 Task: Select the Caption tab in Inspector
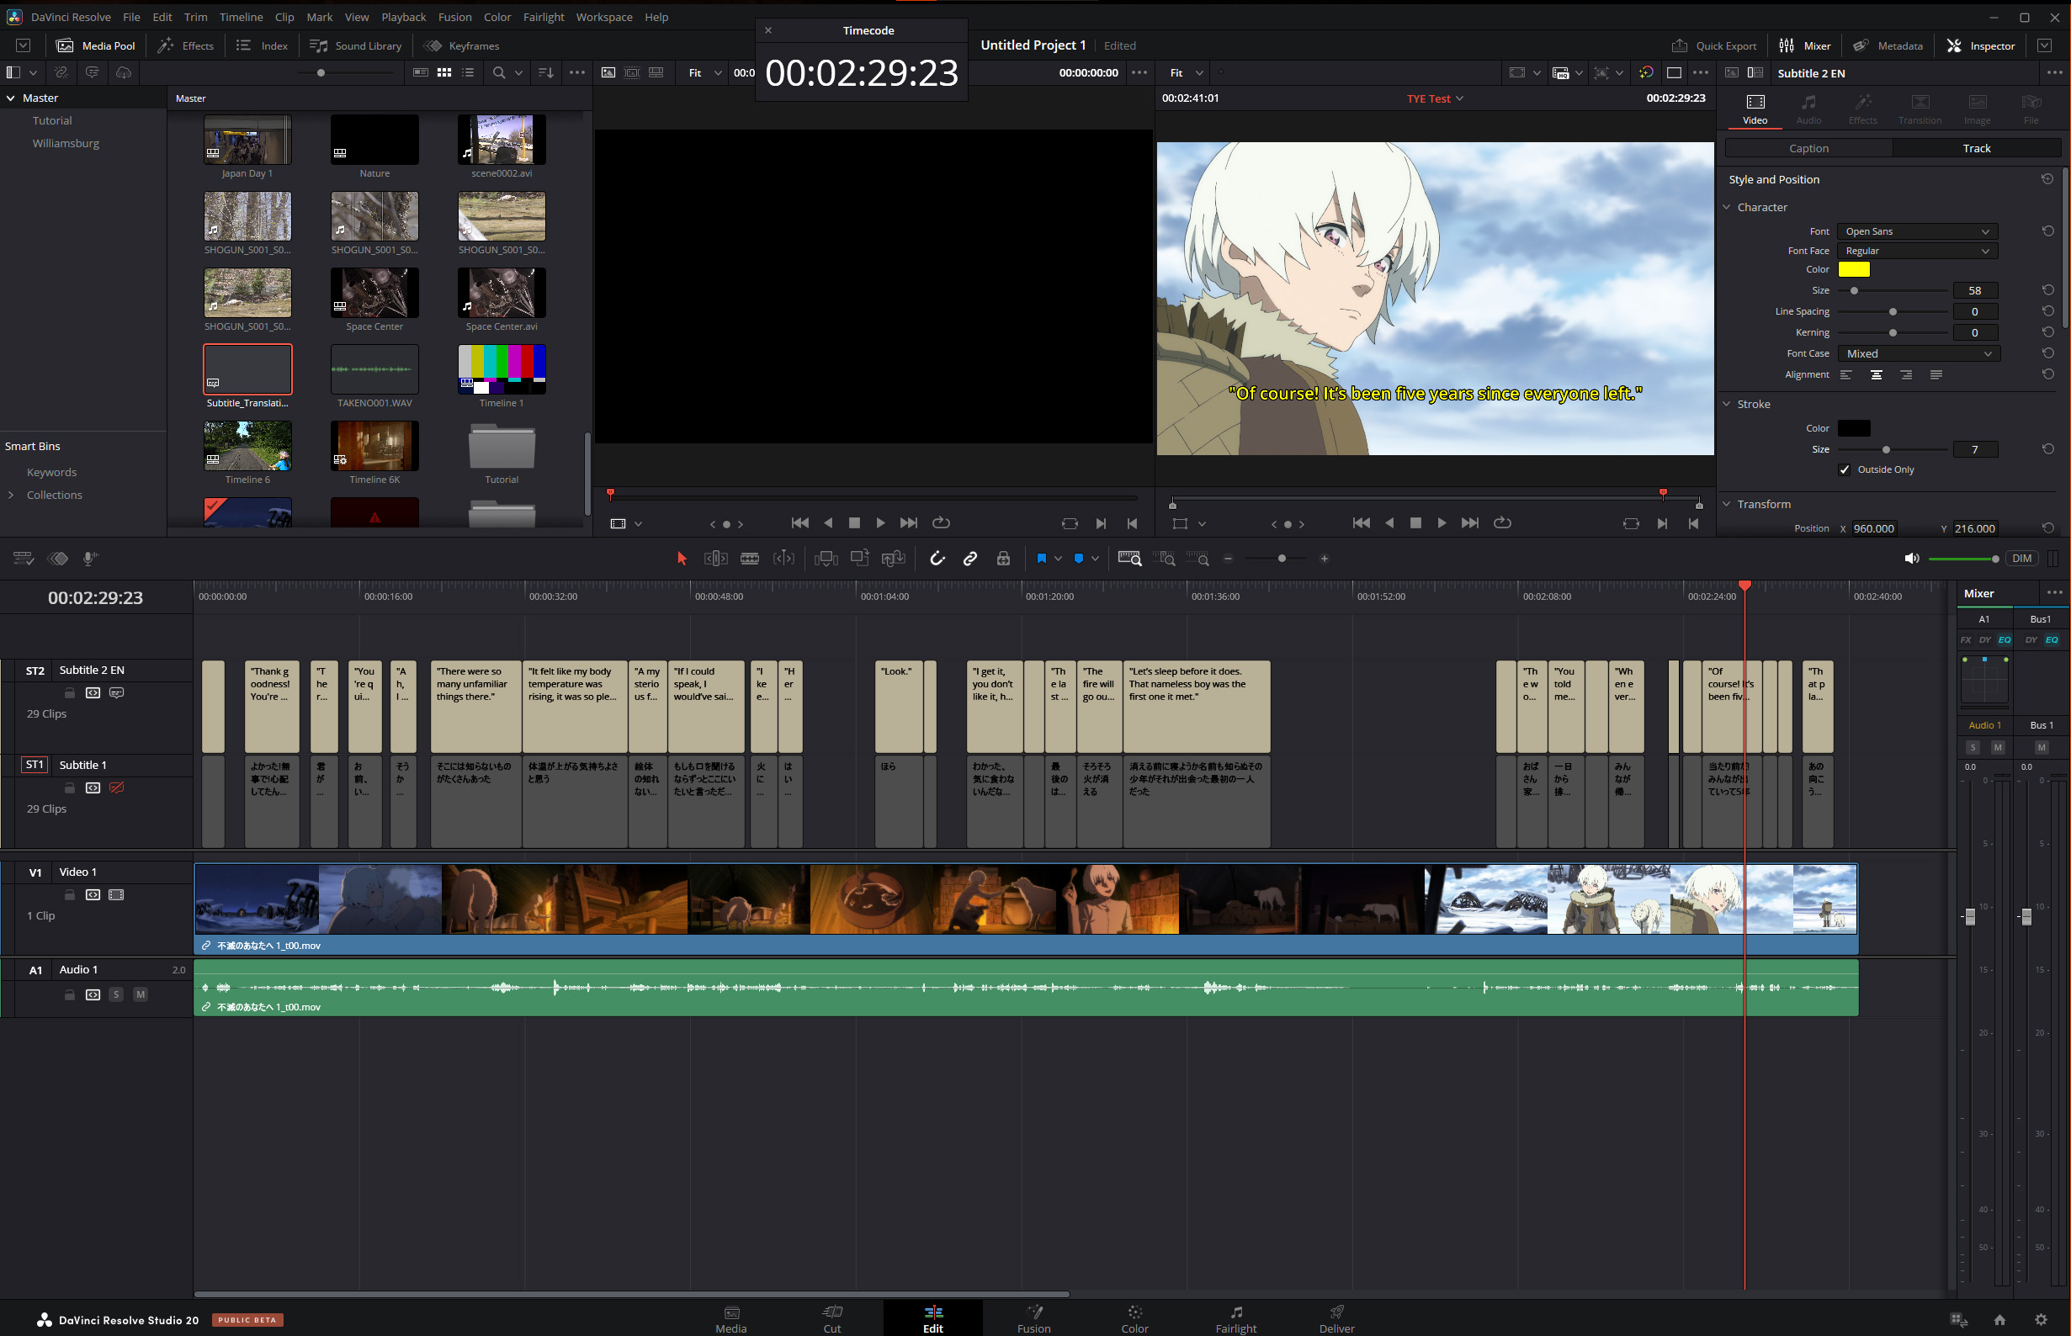(1808, 148)
